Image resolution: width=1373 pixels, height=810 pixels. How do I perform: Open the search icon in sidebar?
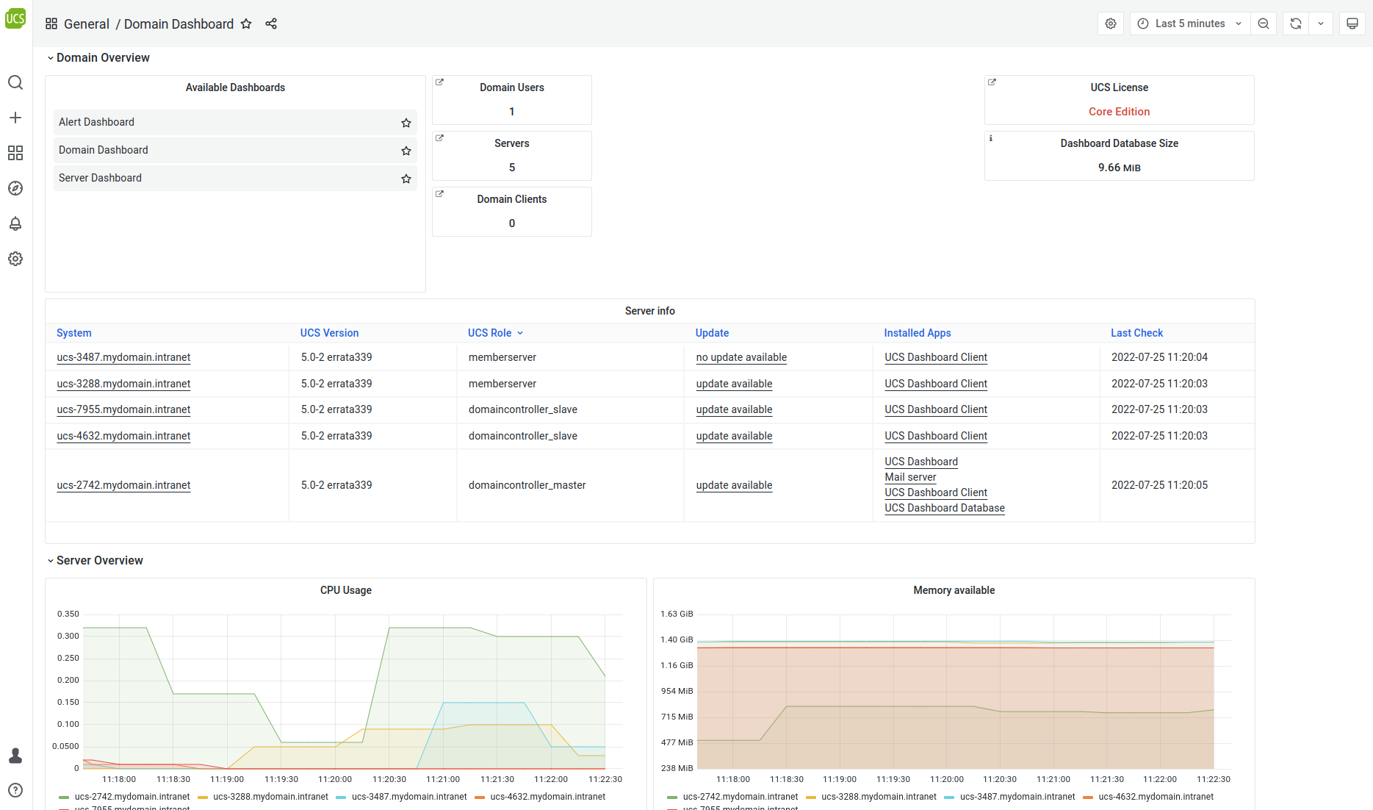(x=15, y=82)
